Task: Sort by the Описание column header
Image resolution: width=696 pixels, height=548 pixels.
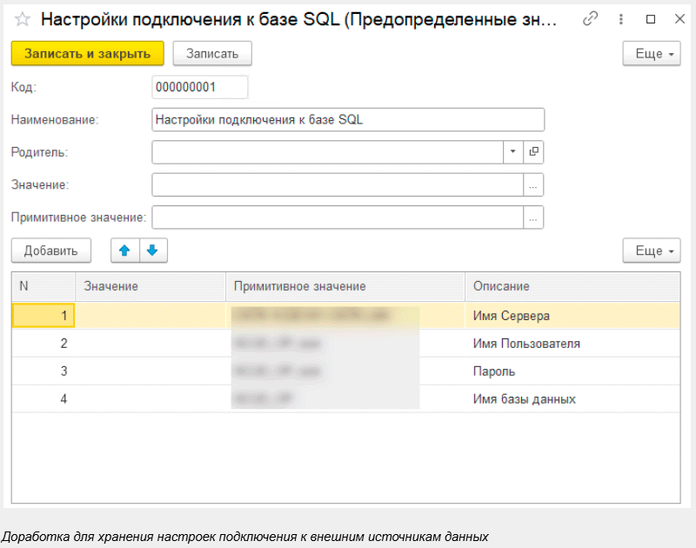Action: (x=501, y=286)
